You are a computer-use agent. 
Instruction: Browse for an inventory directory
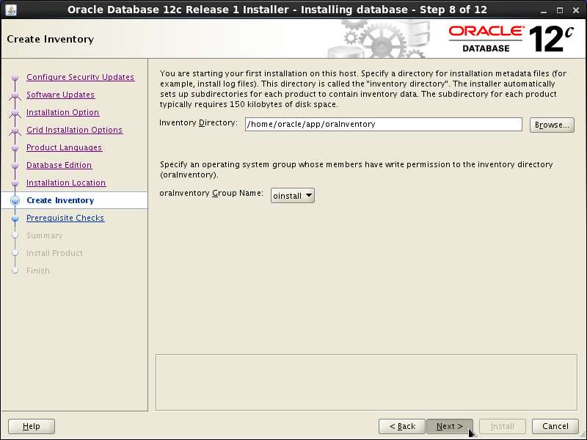tap(552, 125)
